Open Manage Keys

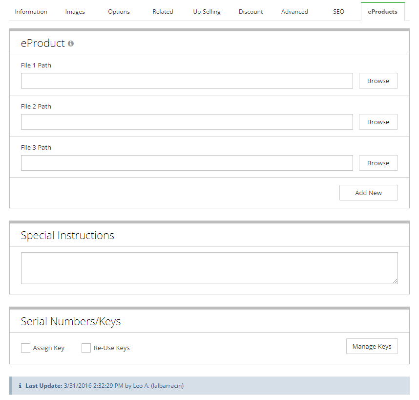coord(372,346)
